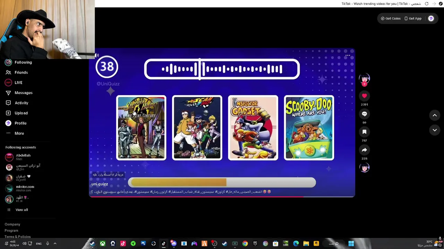Toggle the video mute speaker icon

[x=97, y=55]
